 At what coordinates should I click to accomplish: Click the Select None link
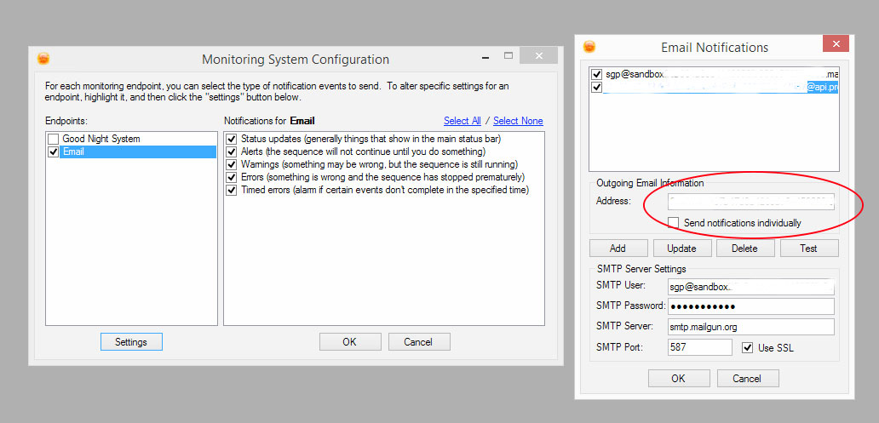pyautogui.click(x=518, y=121)
